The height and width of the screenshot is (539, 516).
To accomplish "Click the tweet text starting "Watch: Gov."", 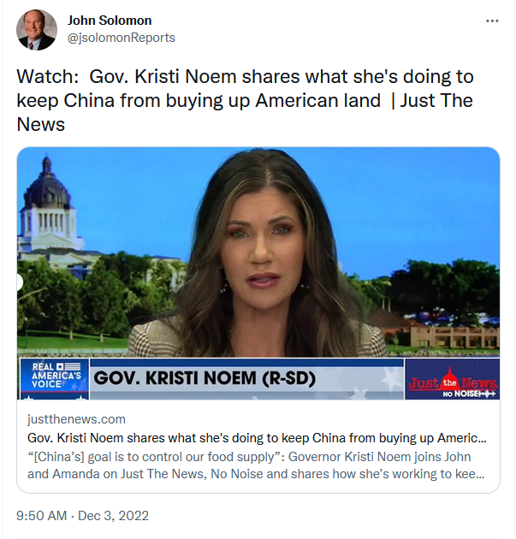I will click(x=245, y=100).
